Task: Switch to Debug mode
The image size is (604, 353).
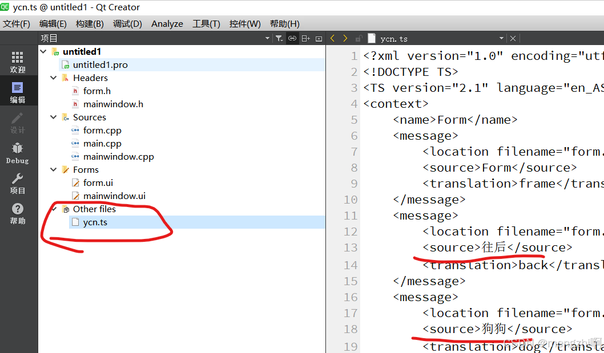Action: [x=18, y=153]
